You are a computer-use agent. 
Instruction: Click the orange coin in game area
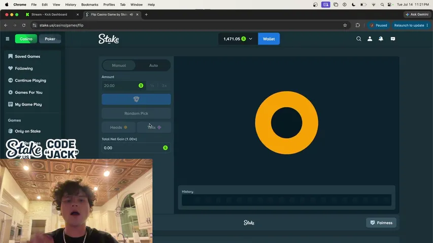click(x=287, y=123)
